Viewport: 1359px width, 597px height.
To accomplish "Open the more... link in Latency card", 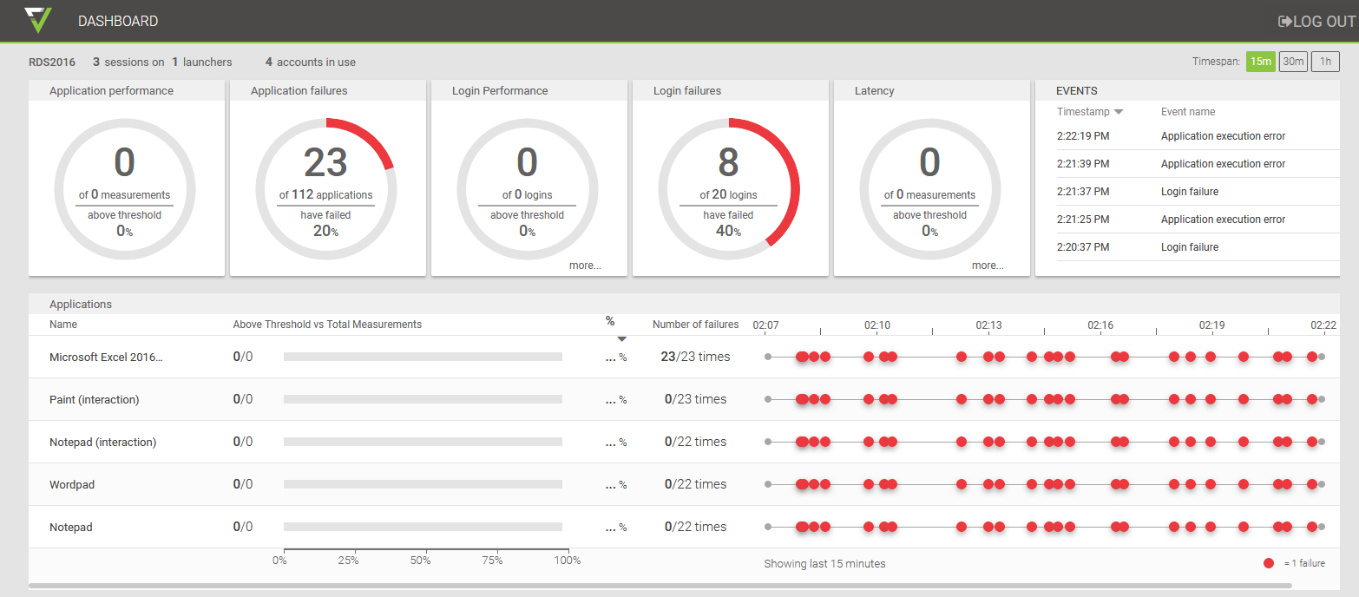I will (x=988, y=266).
